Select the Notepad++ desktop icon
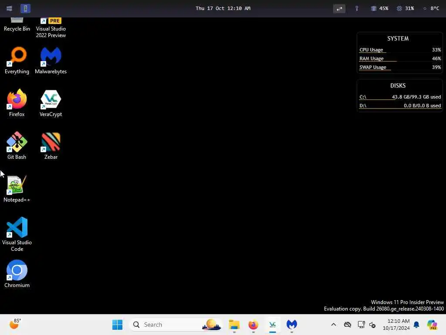This screenshot has width=446, height=335. 17,188
